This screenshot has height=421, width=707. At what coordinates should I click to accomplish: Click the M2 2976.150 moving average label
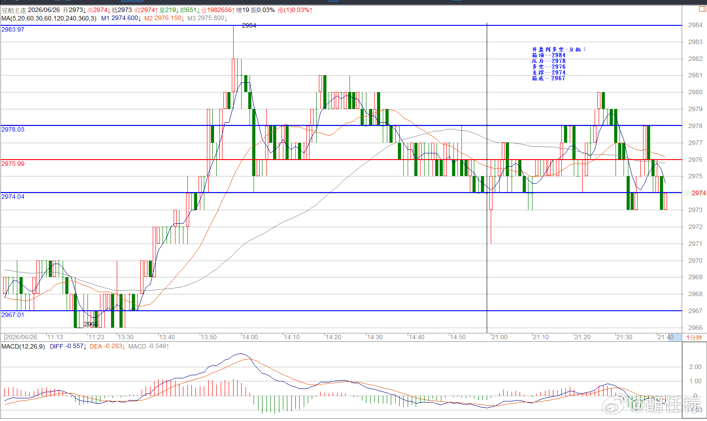(x=164, y=18)
